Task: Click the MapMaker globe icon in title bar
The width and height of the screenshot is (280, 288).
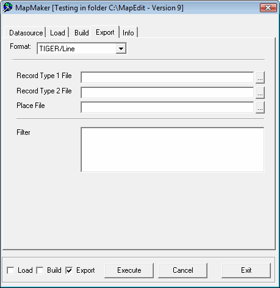Action: pyautogui.click(x=8, y=8)
